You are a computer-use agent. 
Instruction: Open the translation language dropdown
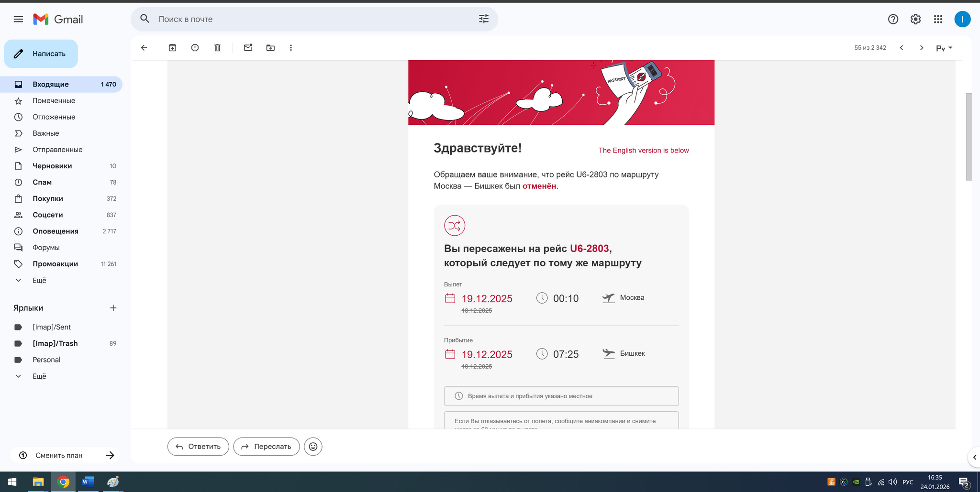click(943, 48)
